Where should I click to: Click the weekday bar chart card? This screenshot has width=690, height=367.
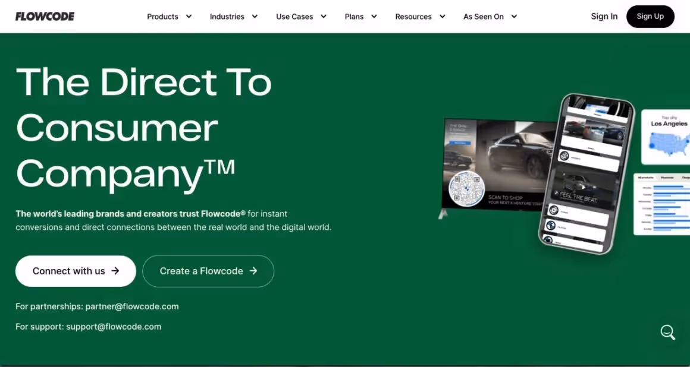(662, 204)
